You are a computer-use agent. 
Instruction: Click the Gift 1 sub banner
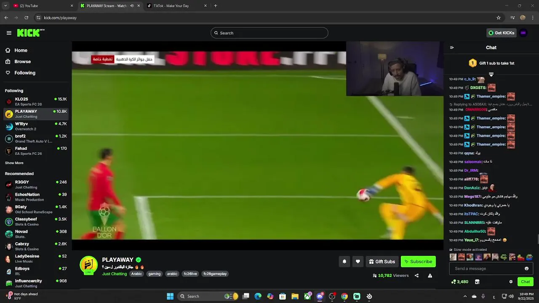(x=491, y=63)
